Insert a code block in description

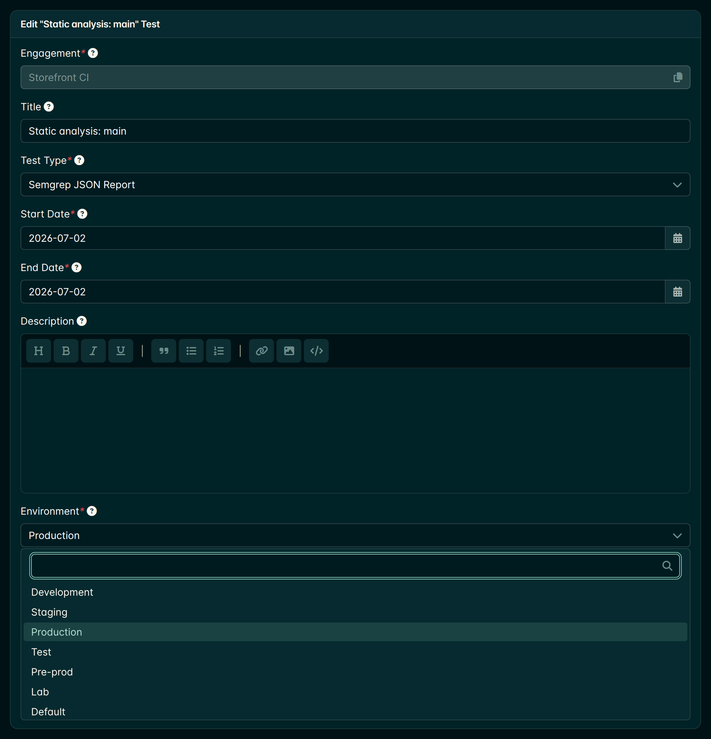click(316, 350)
